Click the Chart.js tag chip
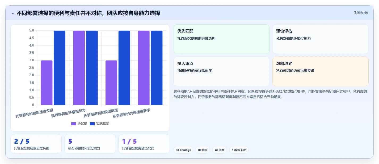The image size is (379, 164). coord(183,150)
